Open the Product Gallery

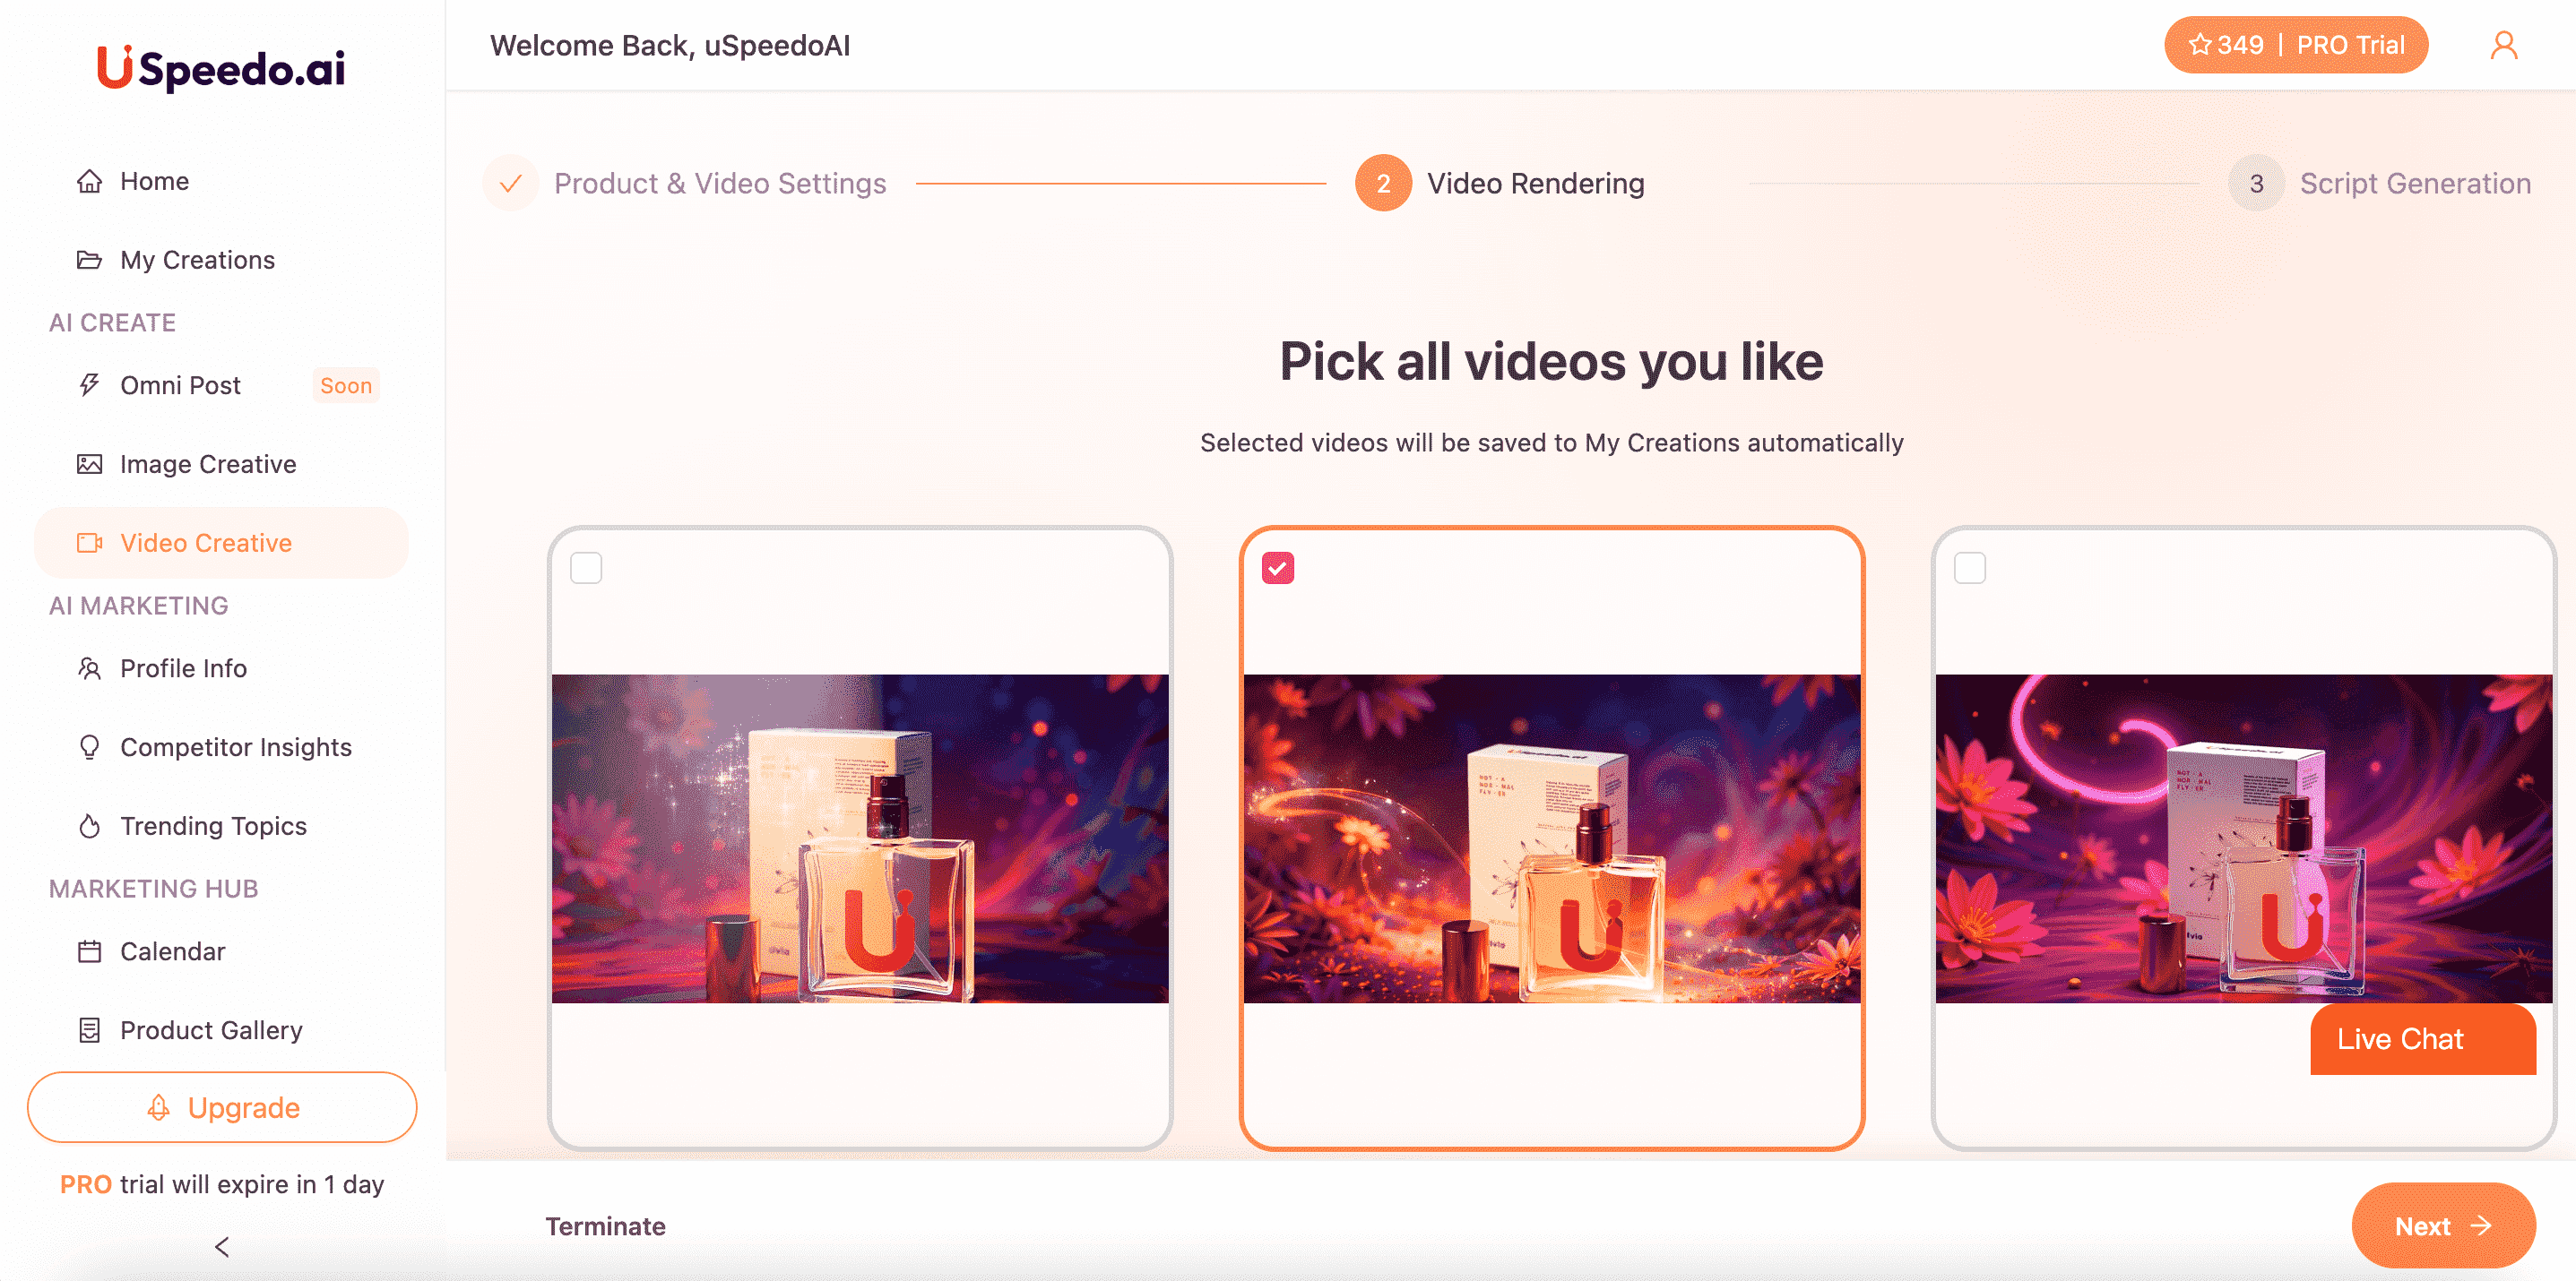[x=211, y=1030]
